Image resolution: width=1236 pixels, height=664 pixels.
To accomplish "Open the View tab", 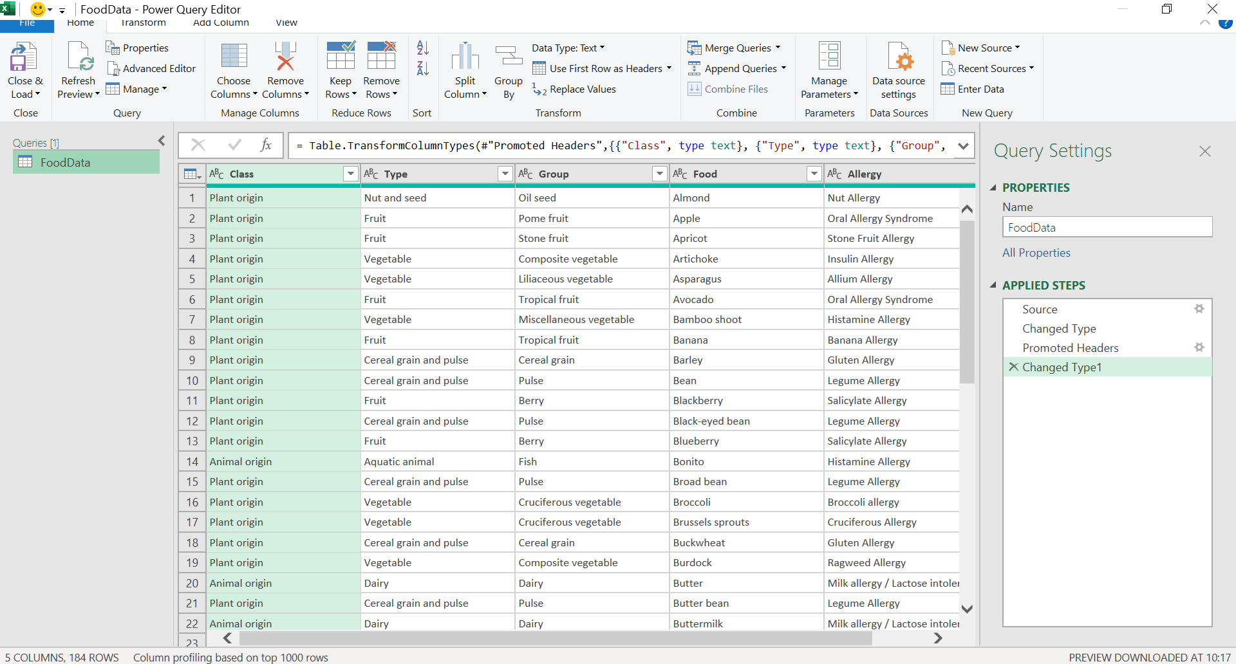I will coord(286,23).
